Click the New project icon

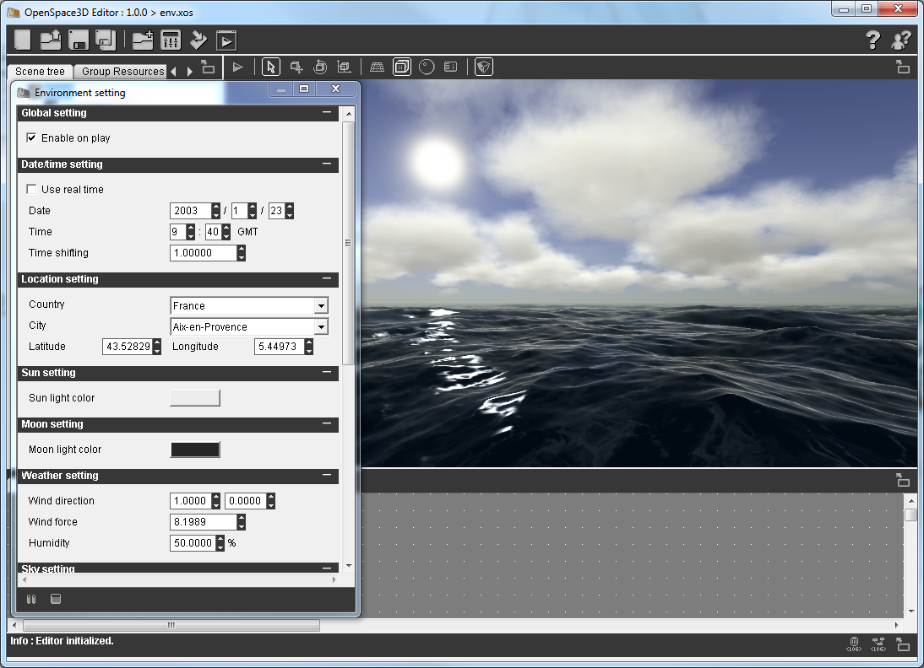pos(23,40)
